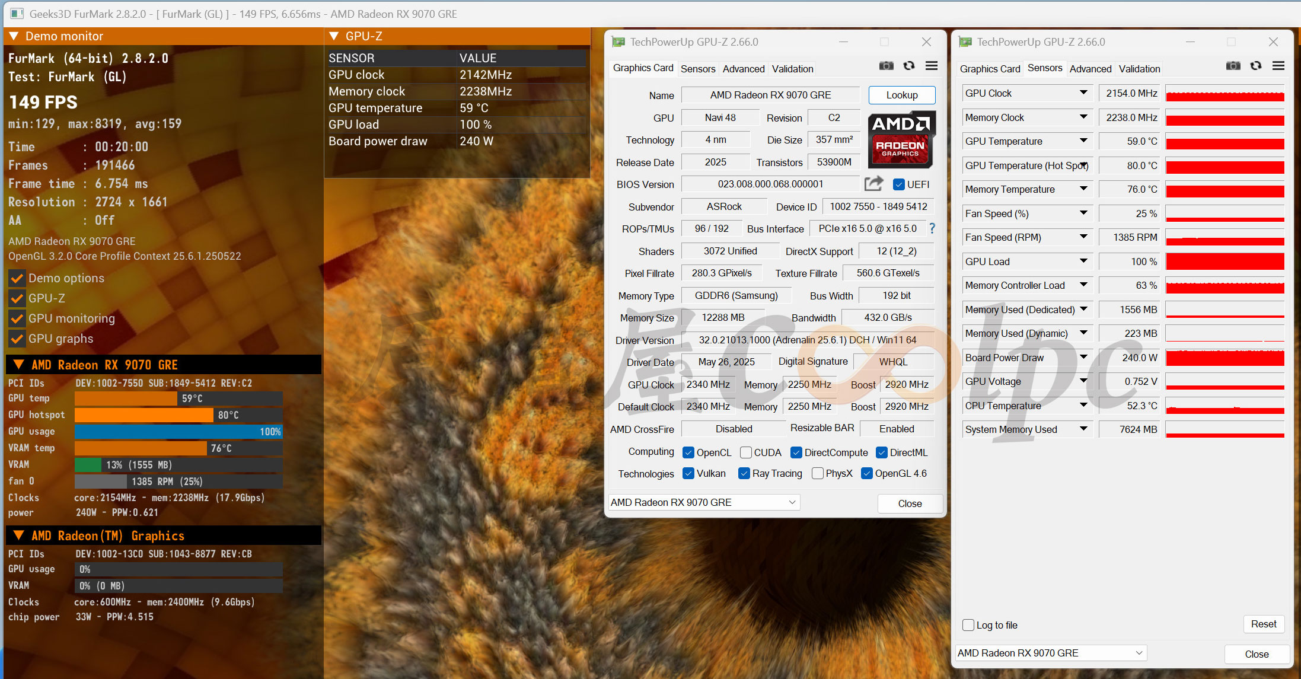Open the GPU Temperature sensor dropdown
1301x679 pixels.
pyautogui.click(x=1083, y=141)
